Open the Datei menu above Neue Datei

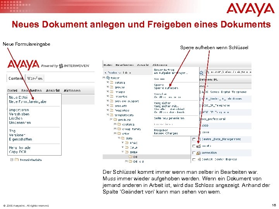coord(12,91)
